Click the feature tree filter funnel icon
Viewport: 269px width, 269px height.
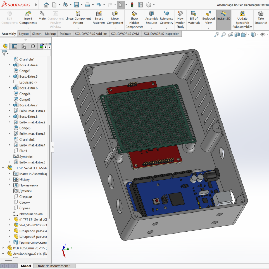point(4,53)
